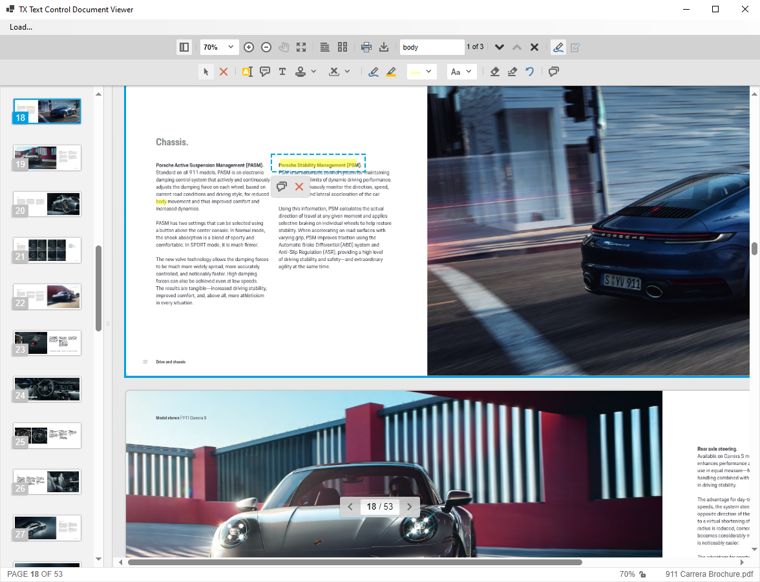The height and width of the screenshot is (582, 760).
Task: Select the text highlight annotation tool
Action: click(x=247, y=72)
